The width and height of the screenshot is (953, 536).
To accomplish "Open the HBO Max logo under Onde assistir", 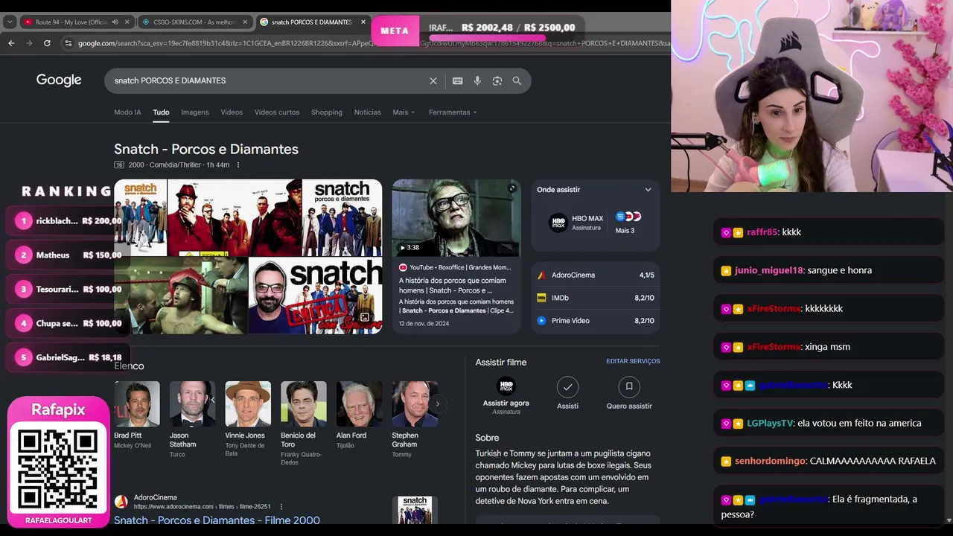I will click(x=558, y=223).
